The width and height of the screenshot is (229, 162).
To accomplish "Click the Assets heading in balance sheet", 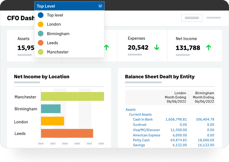I will 131,110.
